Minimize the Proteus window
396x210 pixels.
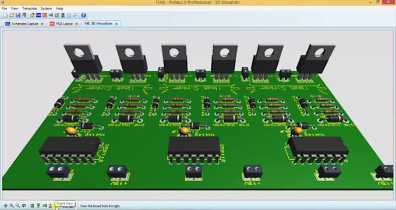pyautogui.click(x=370, y=2)
